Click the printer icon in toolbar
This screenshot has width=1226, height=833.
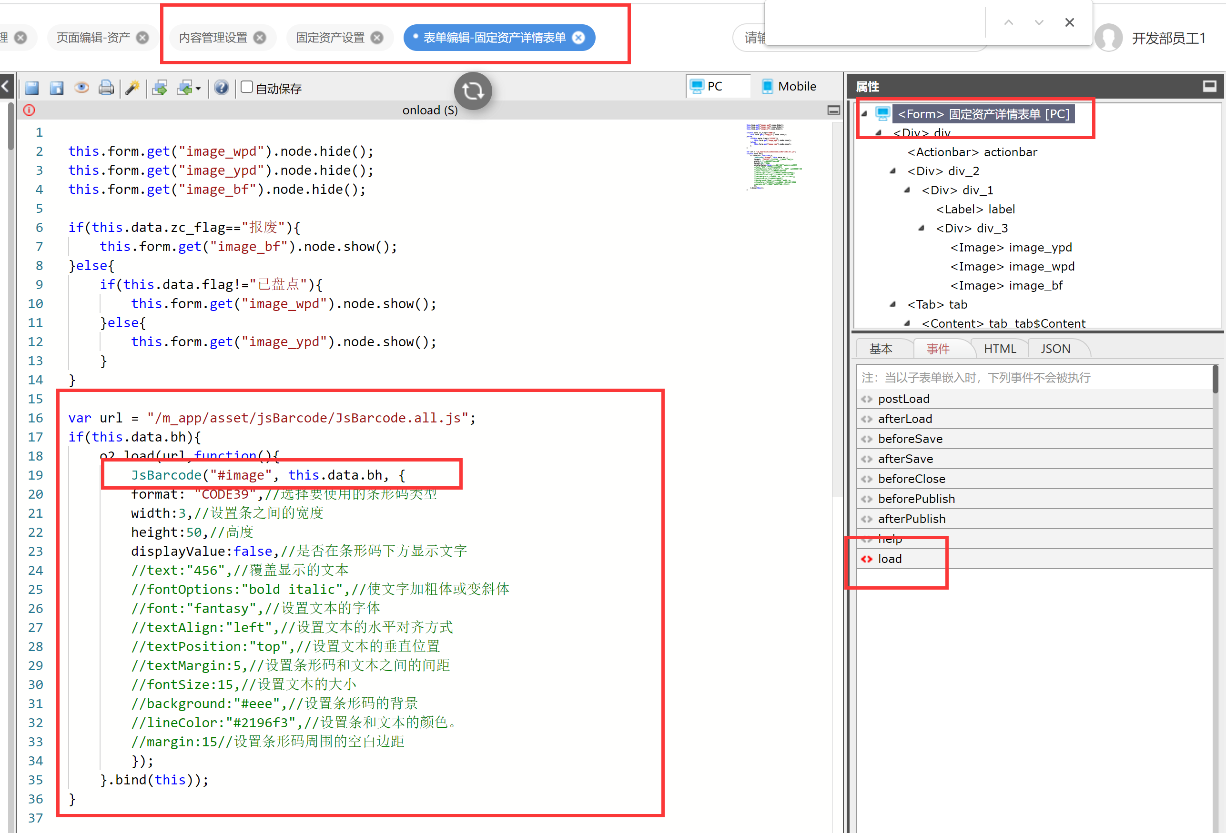106,88
